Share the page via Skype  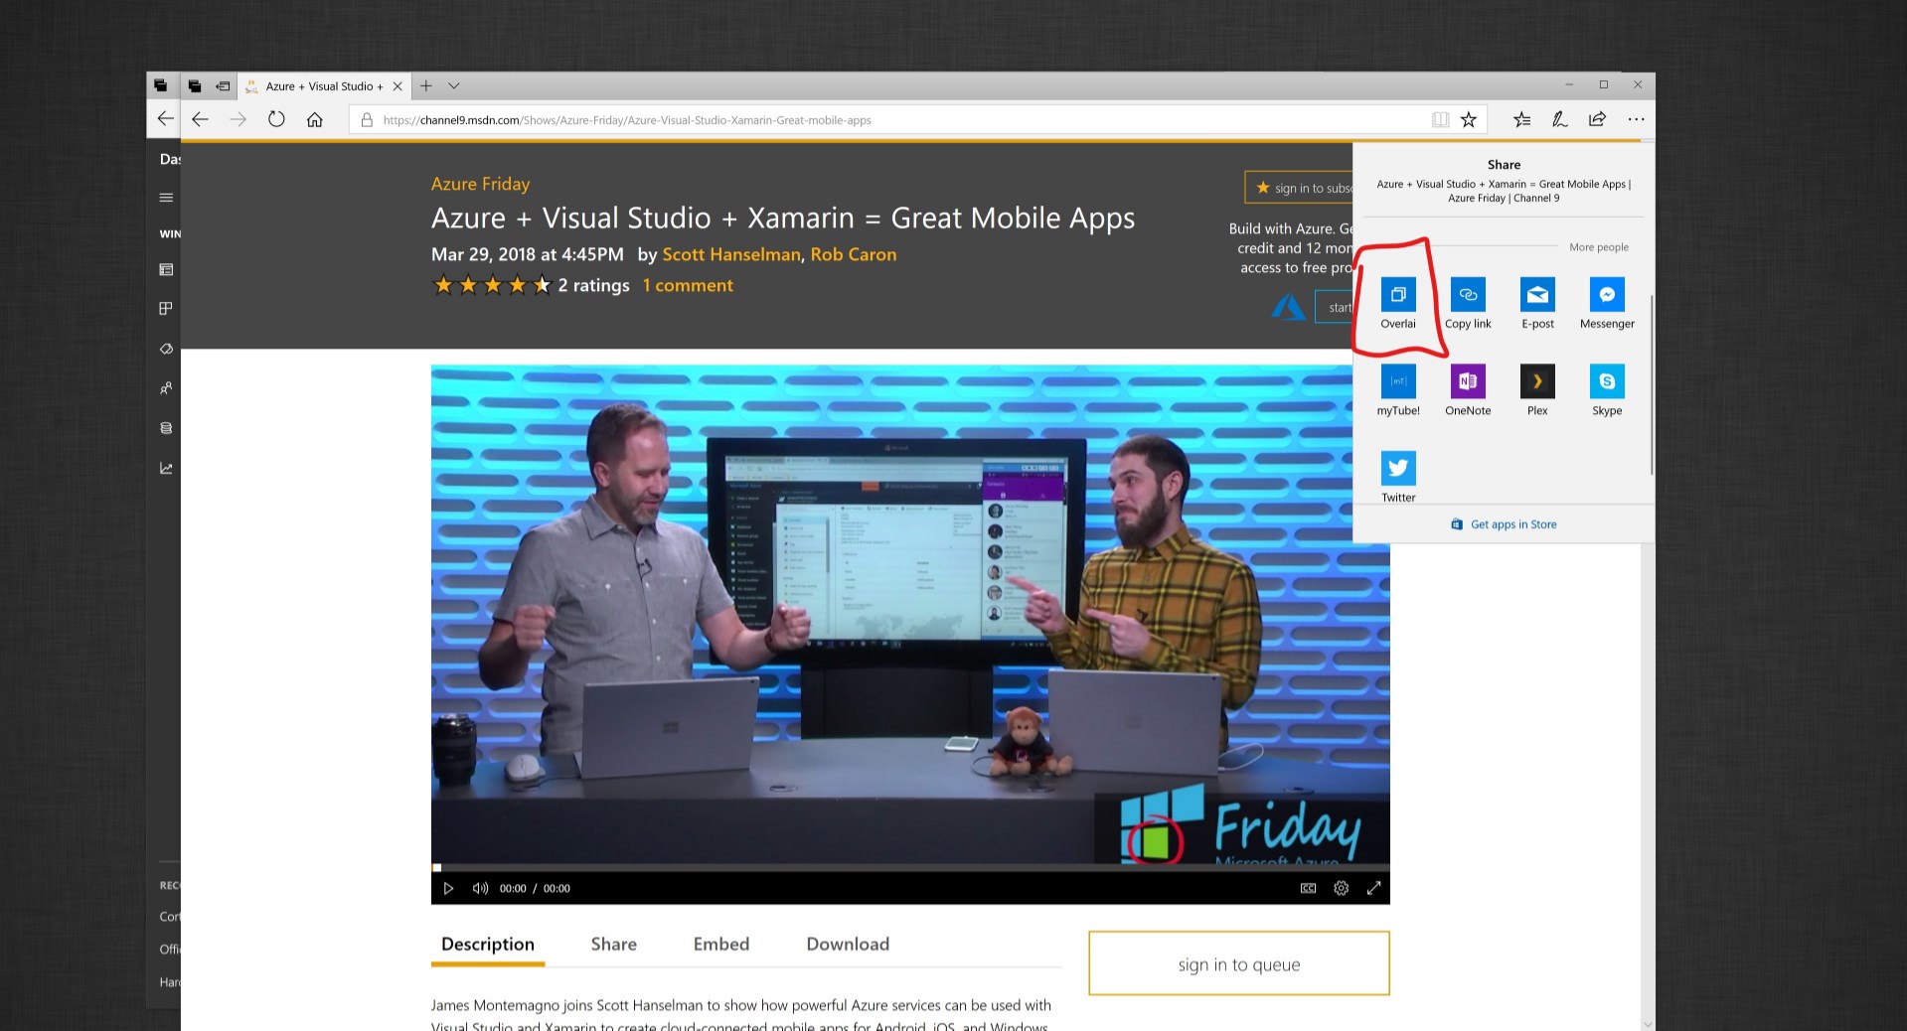1607,390
